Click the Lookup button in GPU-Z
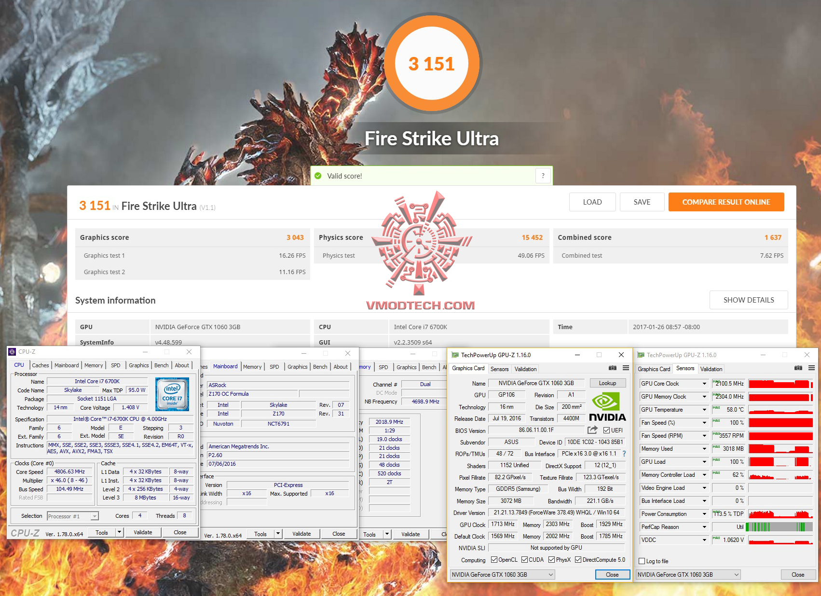The image size is (821, 596). (607, 383)
